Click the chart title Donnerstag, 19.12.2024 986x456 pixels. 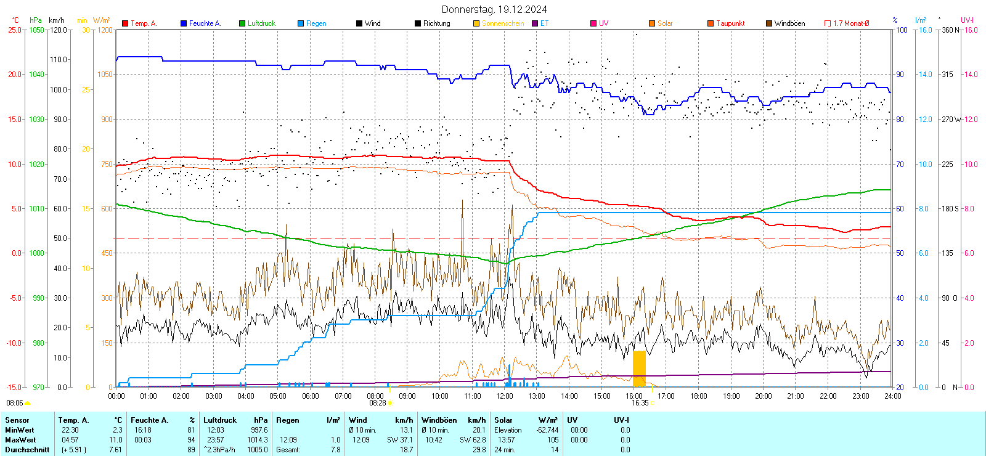(494, 9)
